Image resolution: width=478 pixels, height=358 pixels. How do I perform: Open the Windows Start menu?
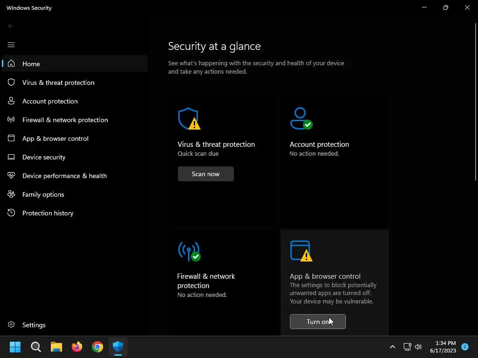(15, 347)
